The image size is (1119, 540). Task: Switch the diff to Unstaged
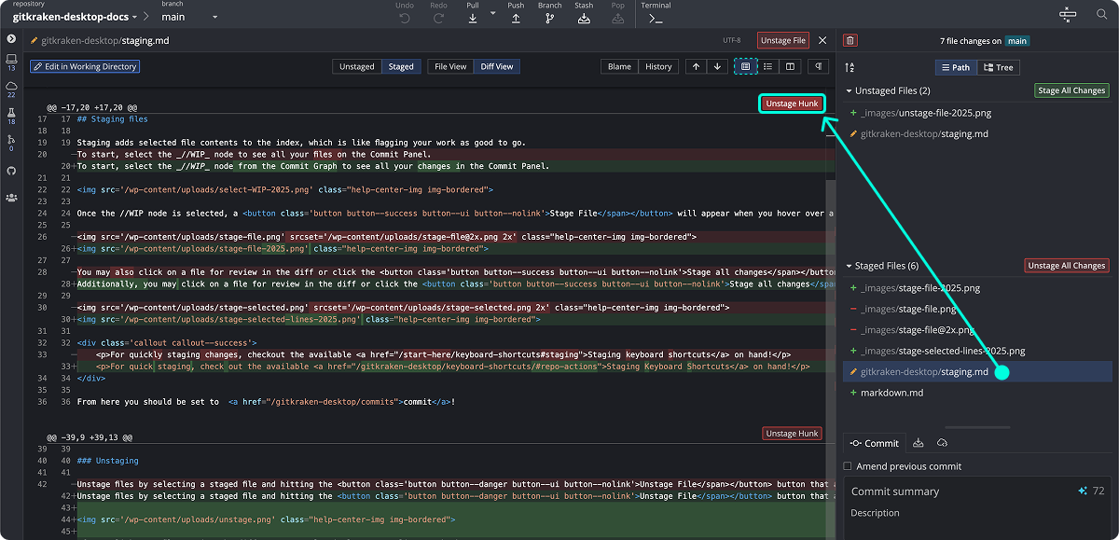(356, 66)
